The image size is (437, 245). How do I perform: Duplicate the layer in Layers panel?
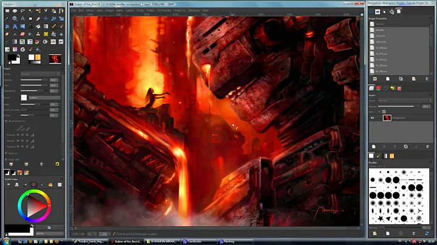406,147
